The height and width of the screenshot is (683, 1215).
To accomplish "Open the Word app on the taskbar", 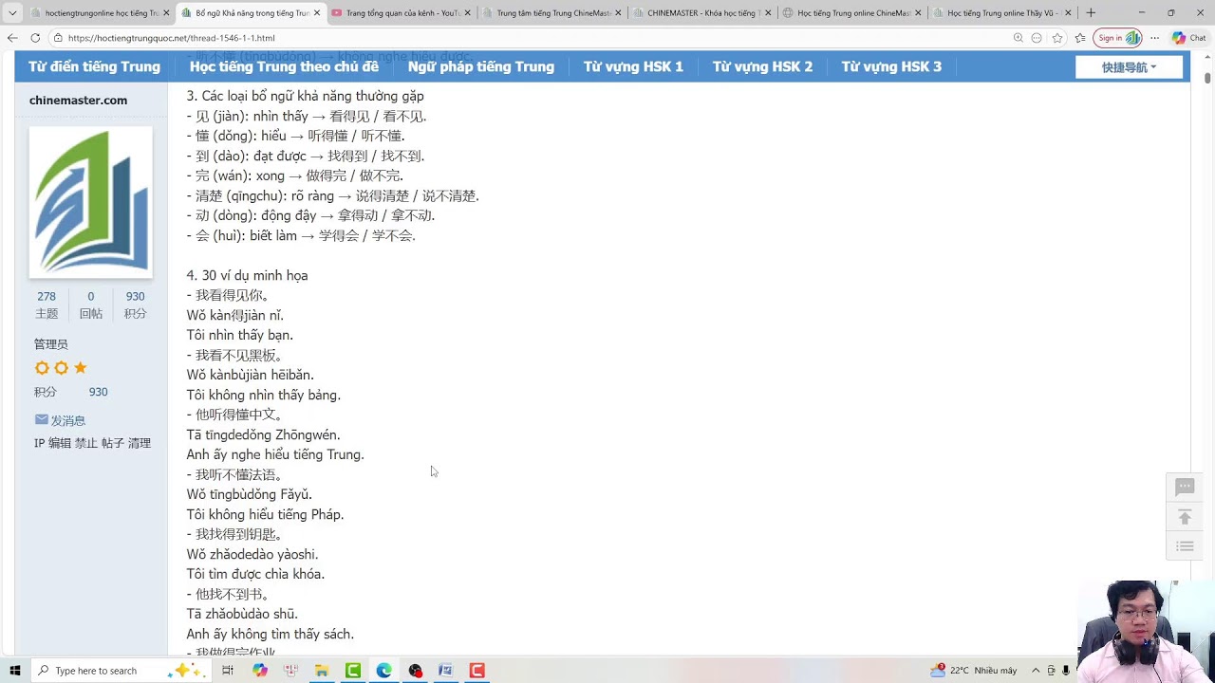I will coord(445,671).
